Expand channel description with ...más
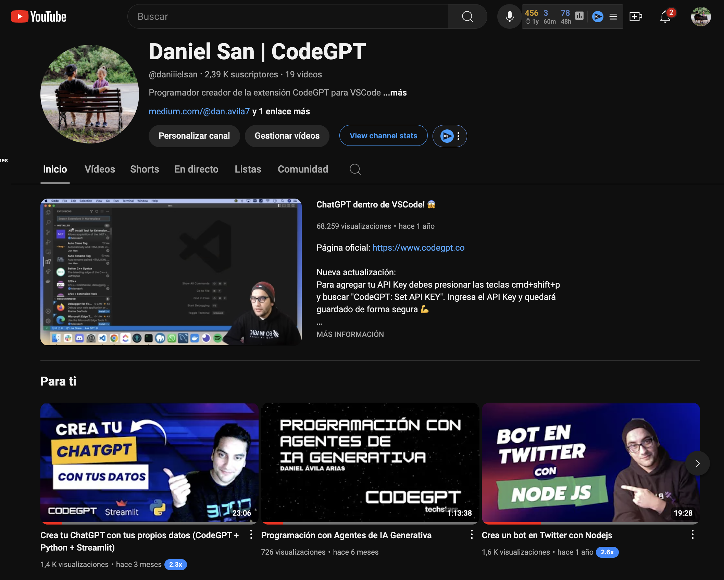The width and height of the screenshot is (724, 580). (x=395, y=92)
